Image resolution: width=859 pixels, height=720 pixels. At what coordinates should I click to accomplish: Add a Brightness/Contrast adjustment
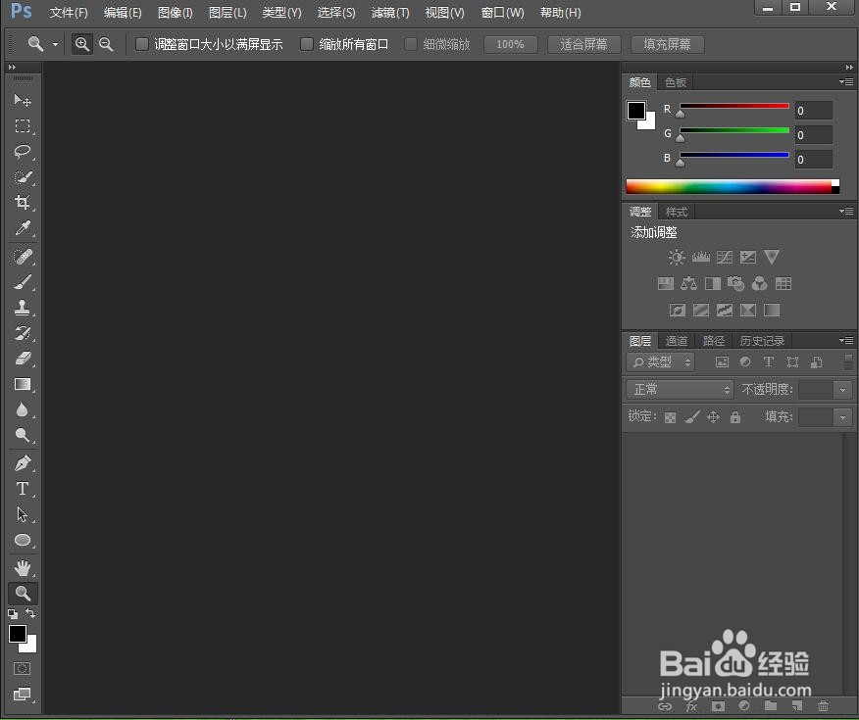[677, 257]
